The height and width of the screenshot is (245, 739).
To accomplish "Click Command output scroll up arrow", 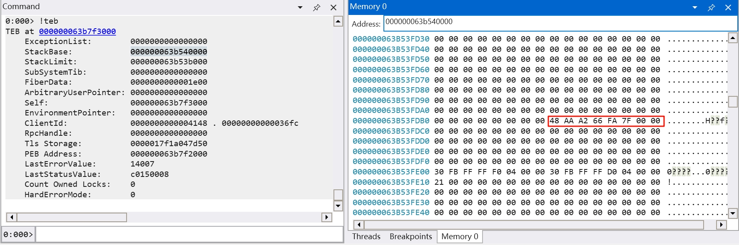I will click(338, 21).
